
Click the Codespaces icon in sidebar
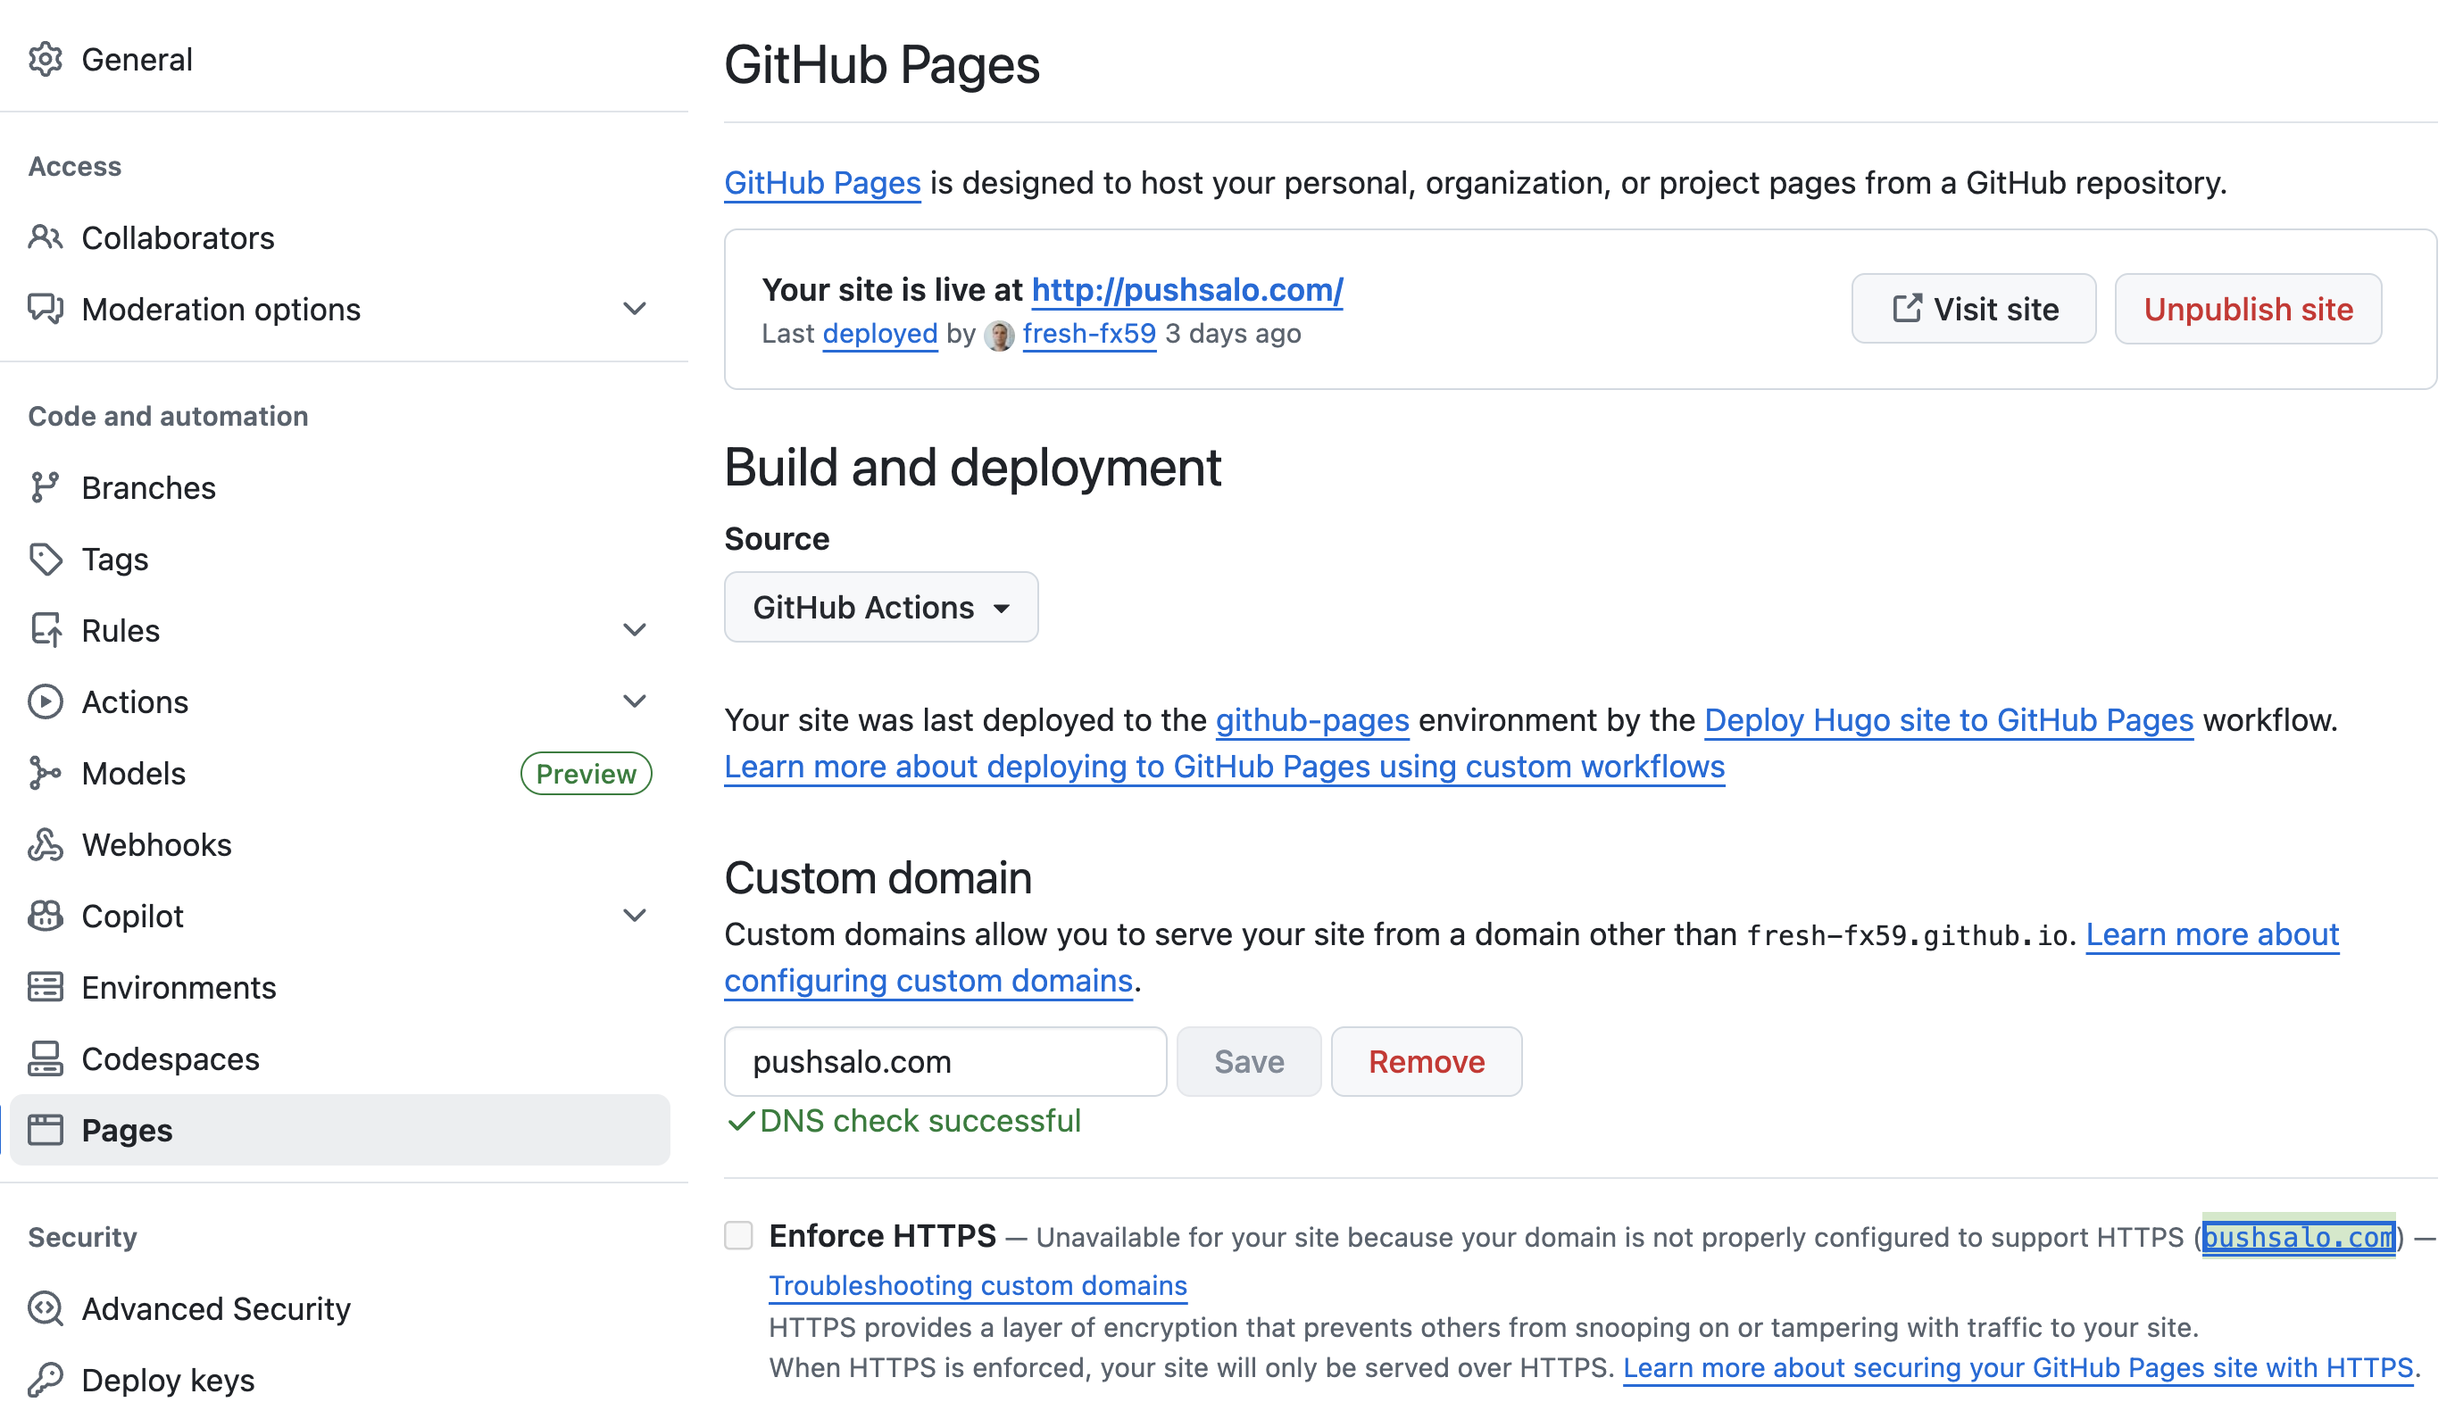(x=45, y=1058)
